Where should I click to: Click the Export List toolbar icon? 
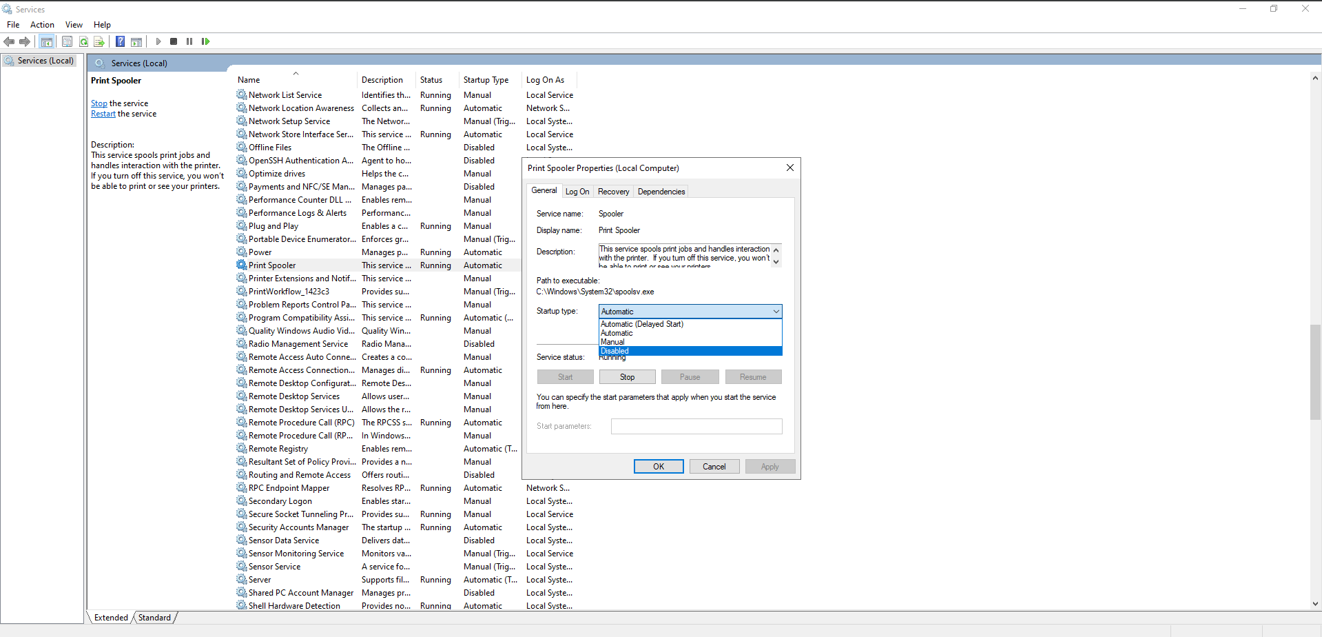coord(99,42)
